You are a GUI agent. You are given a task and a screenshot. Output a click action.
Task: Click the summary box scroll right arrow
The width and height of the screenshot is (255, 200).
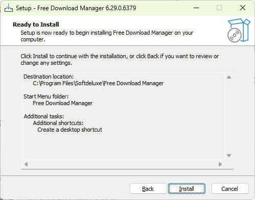click(x=220, y=164)
